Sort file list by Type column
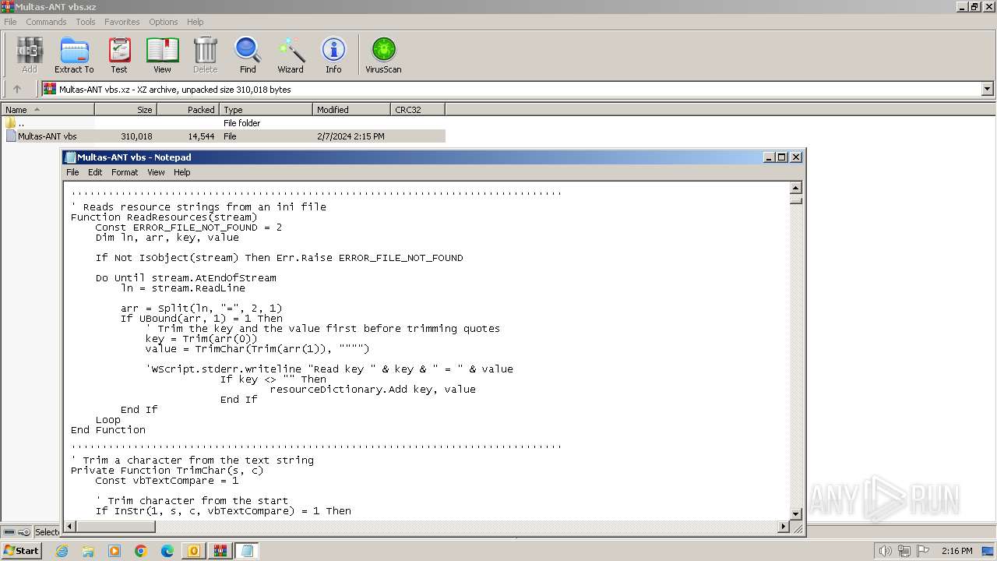The image size is (997, 561). 266,110
